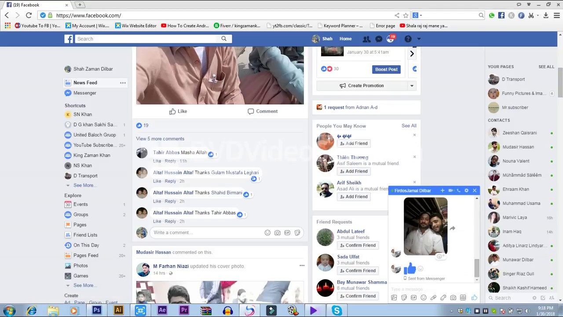
Task: Open Skype from Windows taskbar
Action: [337, 311]
